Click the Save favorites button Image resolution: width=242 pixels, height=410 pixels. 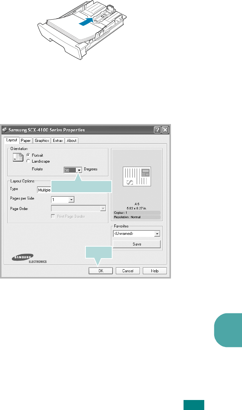point(137,244)
